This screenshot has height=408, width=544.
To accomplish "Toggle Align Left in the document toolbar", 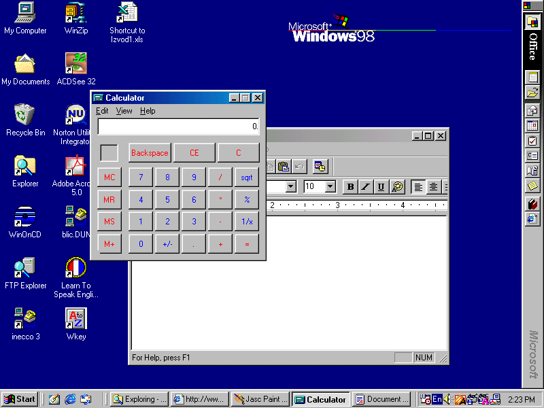I will point(418,187).
